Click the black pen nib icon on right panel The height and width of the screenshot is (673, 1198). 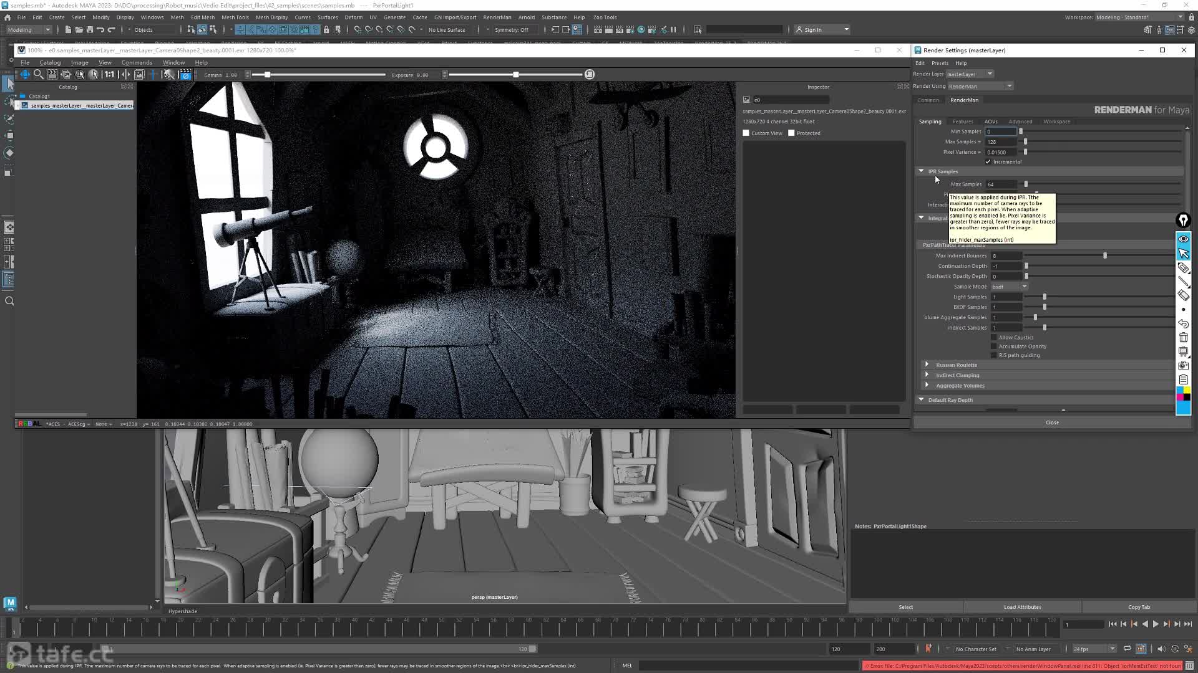coord(1183,221)
